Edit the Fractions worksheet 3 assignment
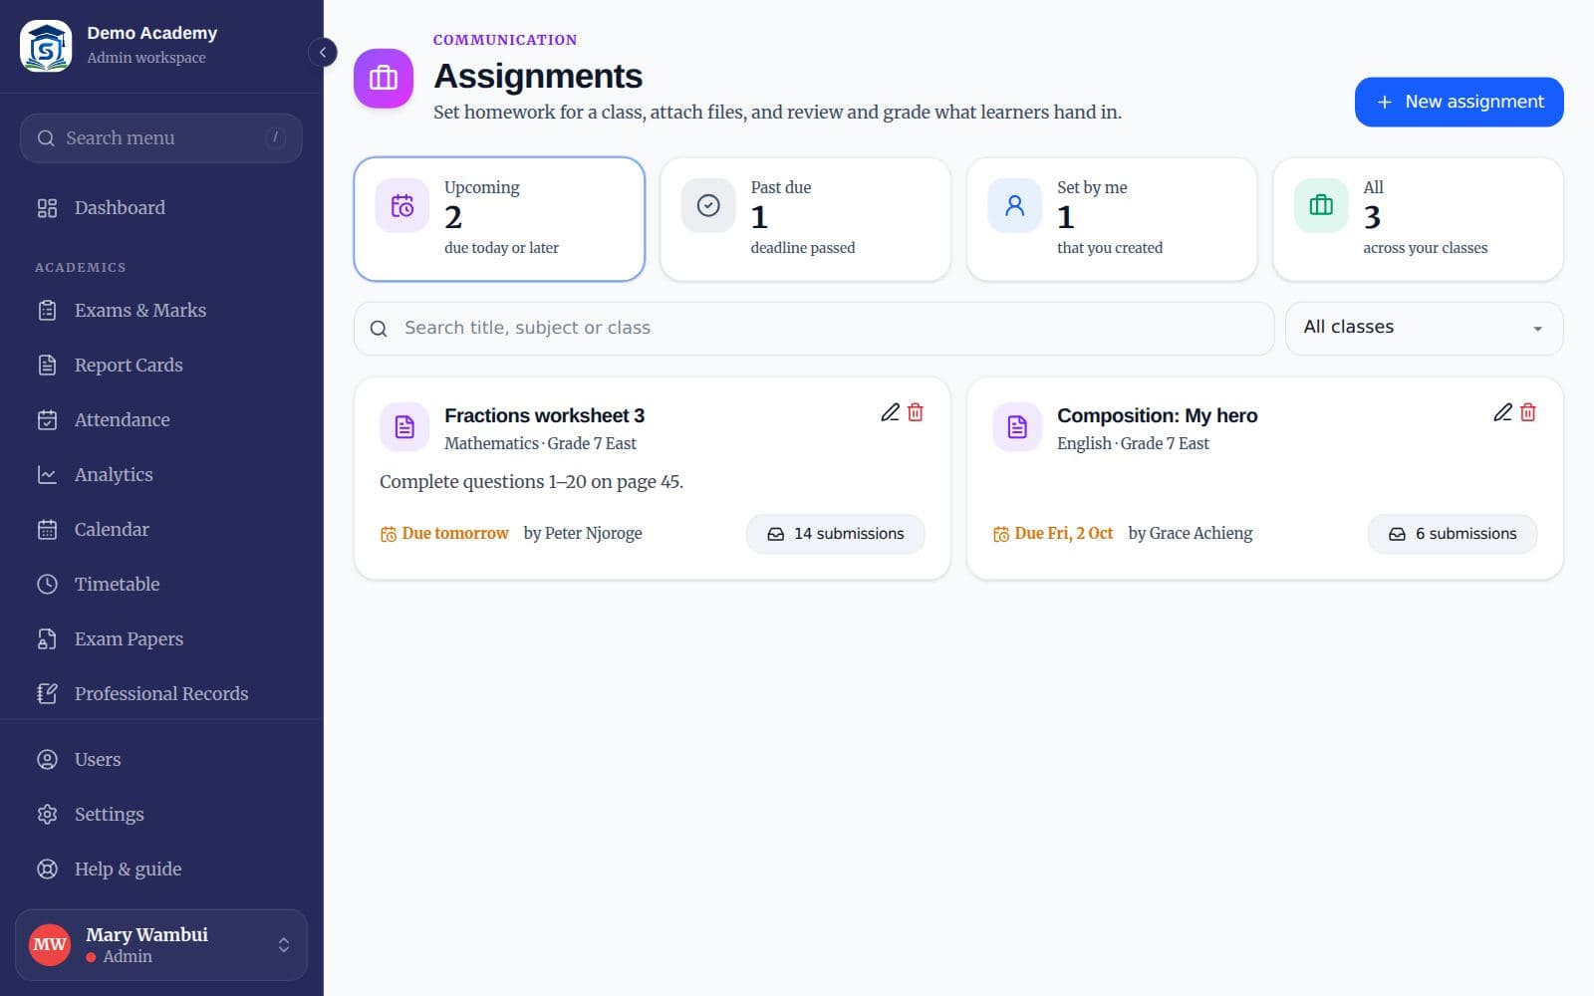The height and width of the screenshot is (996, 1594). click(x=890, y=412)
